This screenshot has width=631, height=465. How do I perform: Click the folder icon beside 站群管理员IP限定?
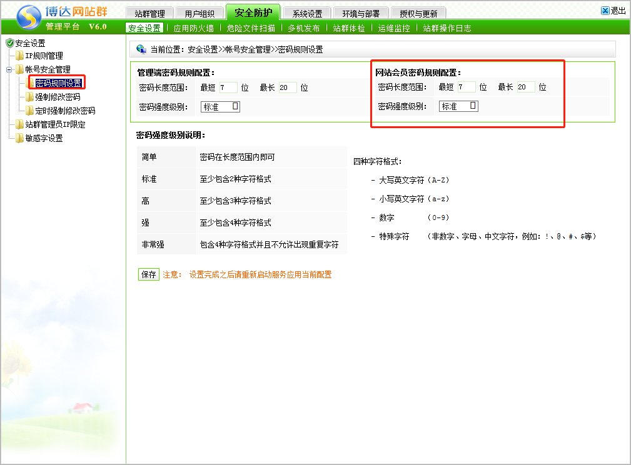(x=19, y=125)
